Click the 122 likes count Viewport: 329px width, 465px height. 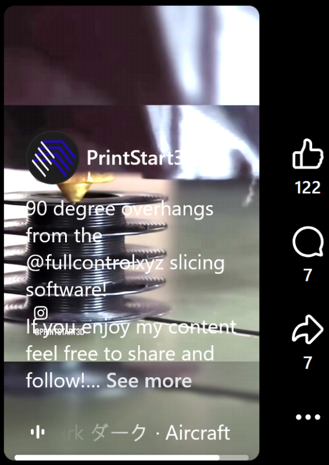click(x=307, y=188)
